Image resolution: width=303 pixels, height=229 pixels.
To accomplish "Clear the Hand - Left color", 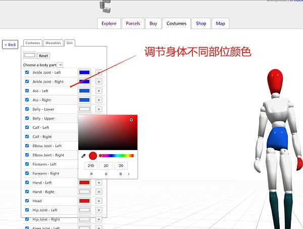I will [x=98, y=182].
